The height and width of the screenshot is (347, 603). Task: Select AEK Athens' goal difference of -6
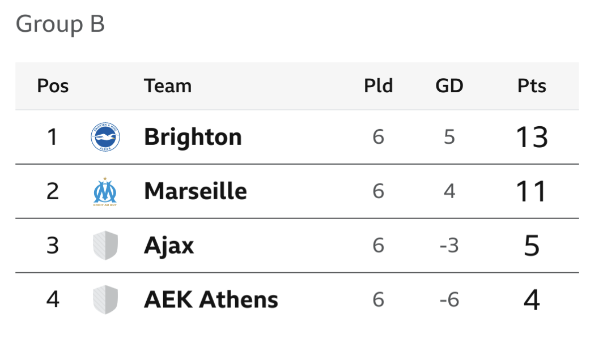449,300
